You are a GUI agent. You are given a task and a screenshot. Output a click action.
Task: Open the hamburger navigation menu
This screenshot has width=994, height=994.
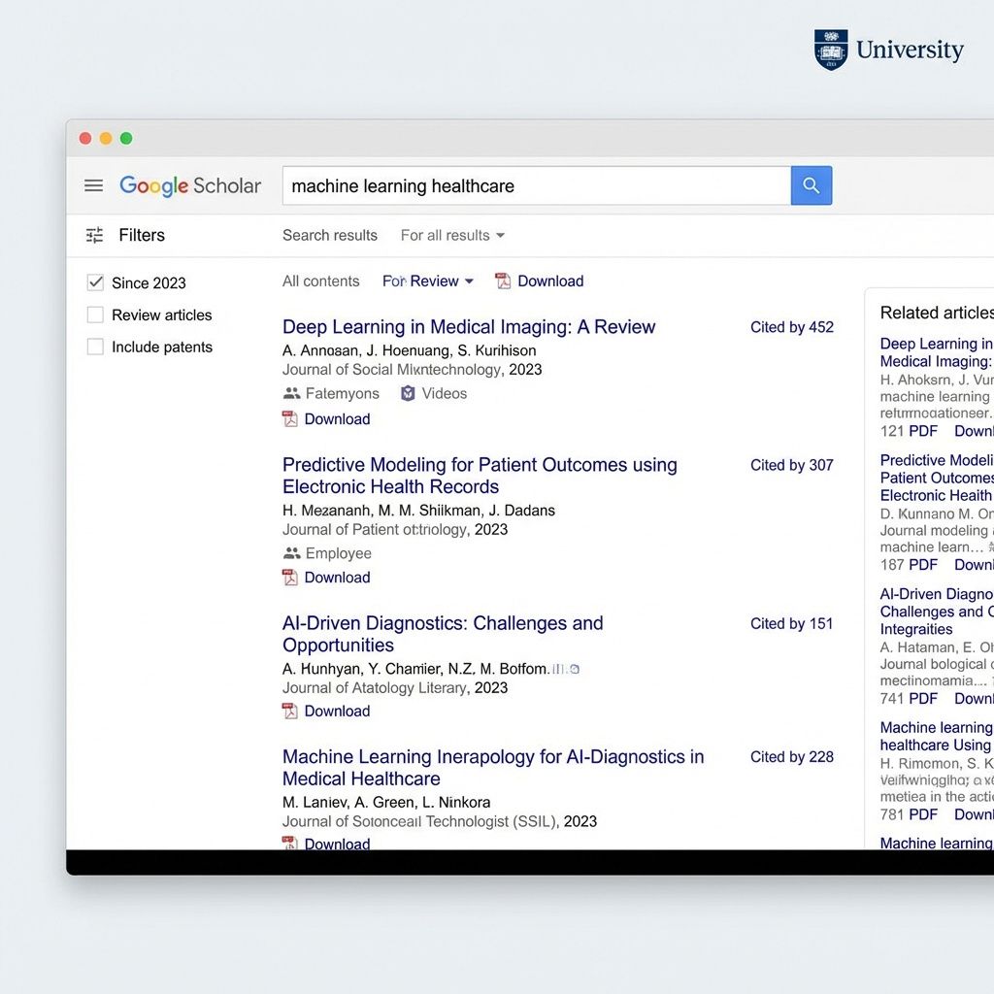point(93,185)
